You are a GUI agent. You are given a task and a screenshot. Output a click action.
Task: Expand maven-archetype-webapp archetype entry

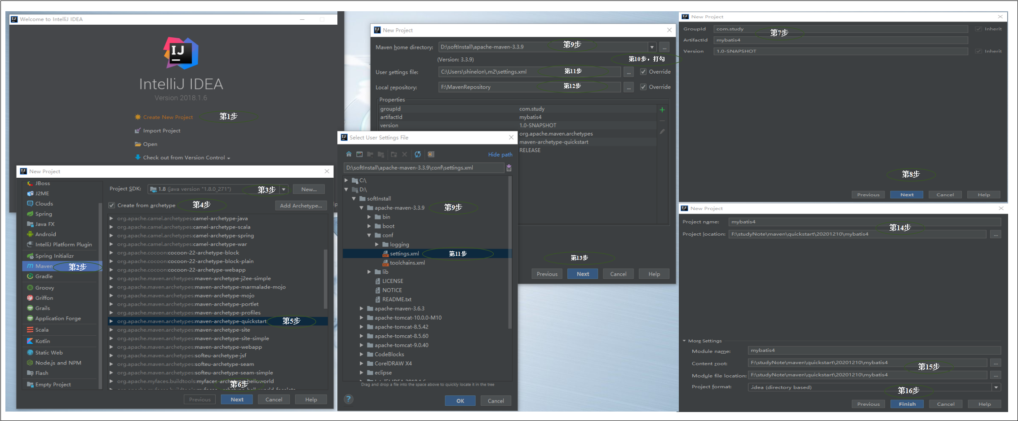tap(111, 347)
